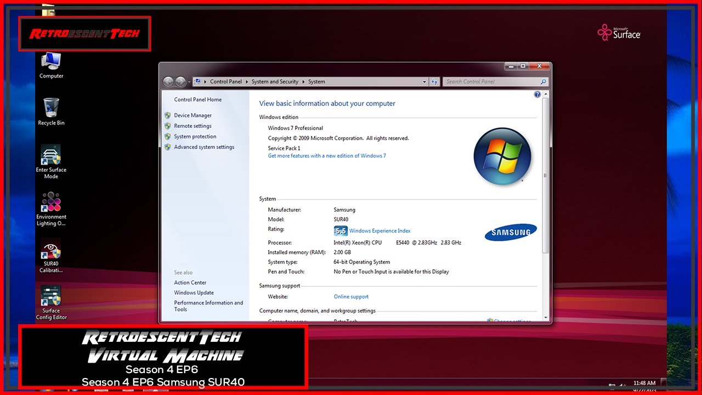Open the Recycle Bin desktop icon

(x=51, y=111)
